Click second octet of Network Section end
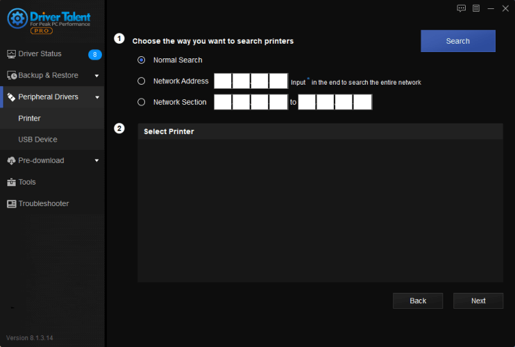 [325, 102]
